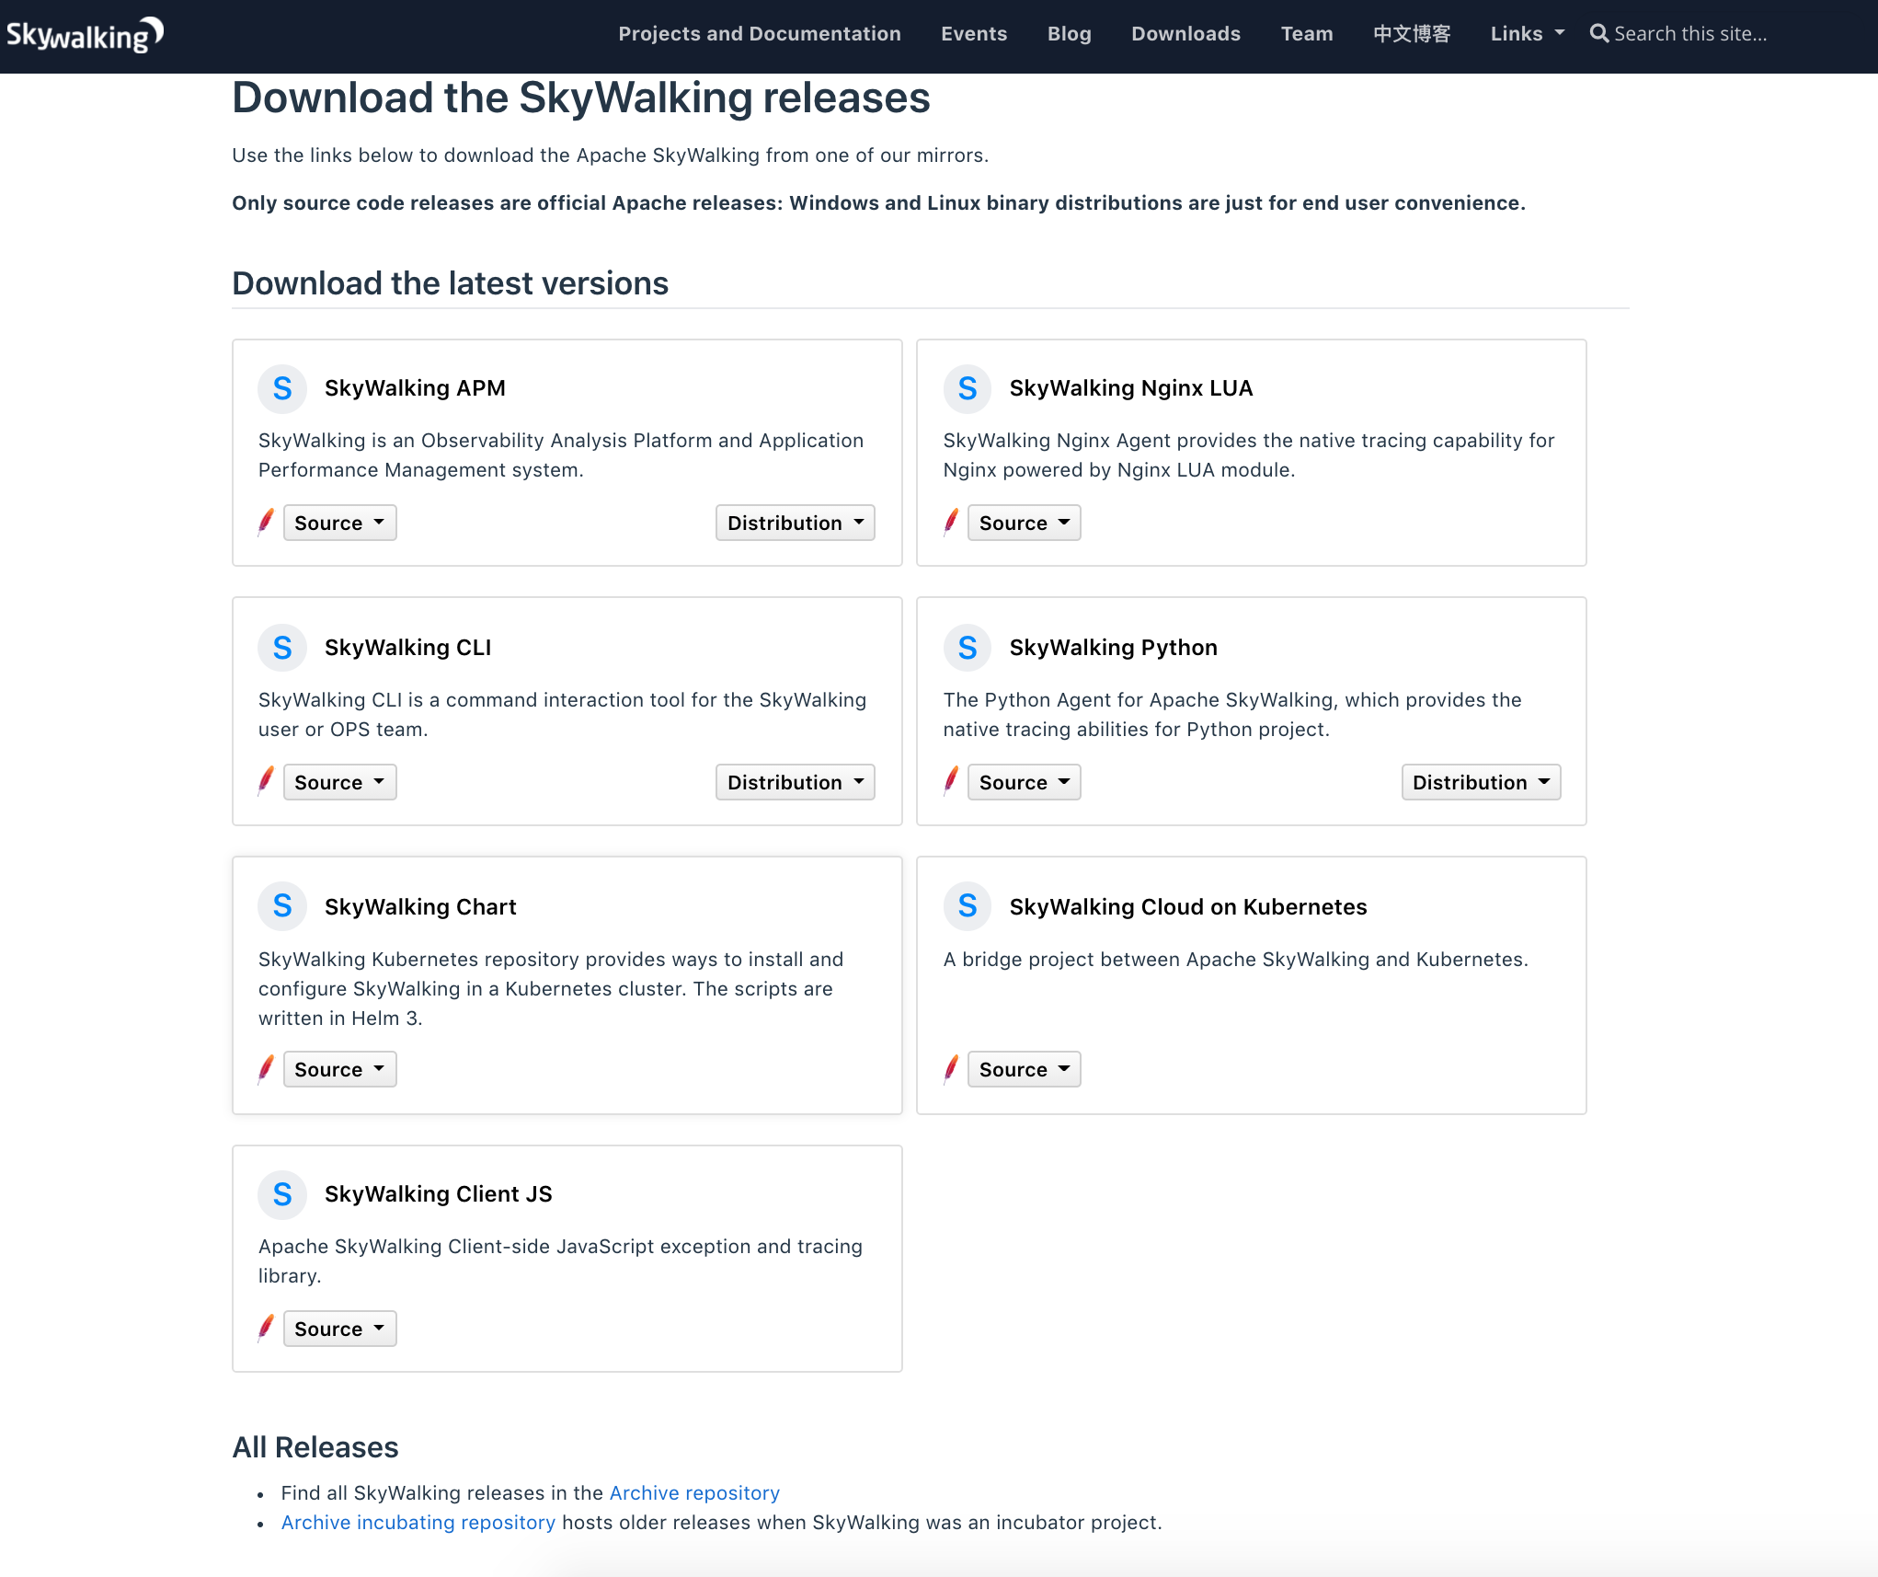Go to Projects and Documentation menu
The image size is (1878, 1577).
point(759,34)
